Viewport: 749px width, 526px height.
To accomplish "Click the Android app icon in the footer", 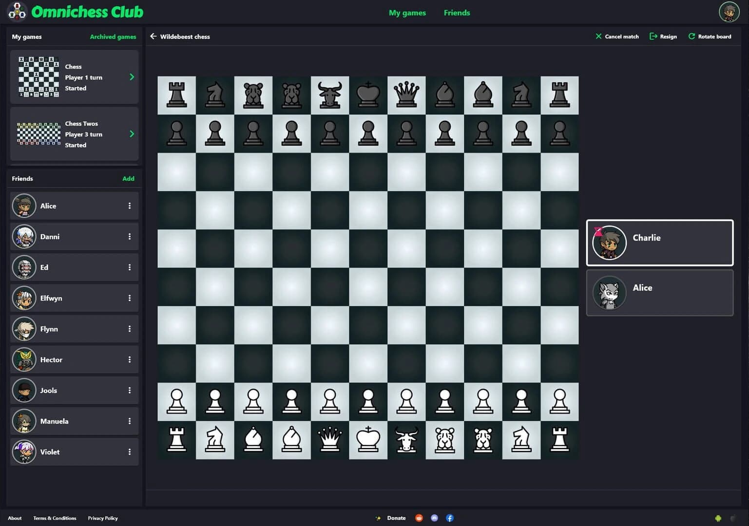I will (x=718, y=518).
